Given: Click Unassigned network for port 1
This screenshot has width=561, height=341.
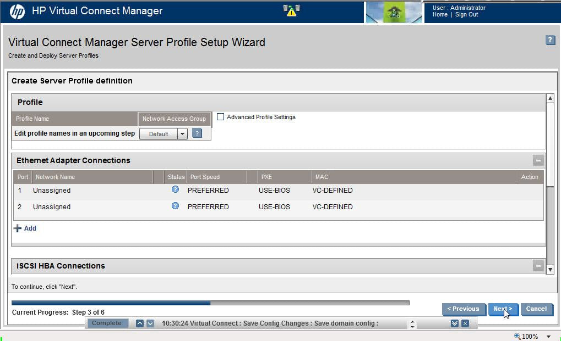Looking at the screenshot, I should point(52,191).
